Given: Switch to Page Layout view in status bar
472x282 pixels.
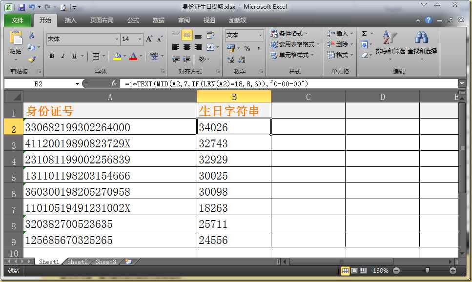Looking at the screenshot, I should pos(354,271).
